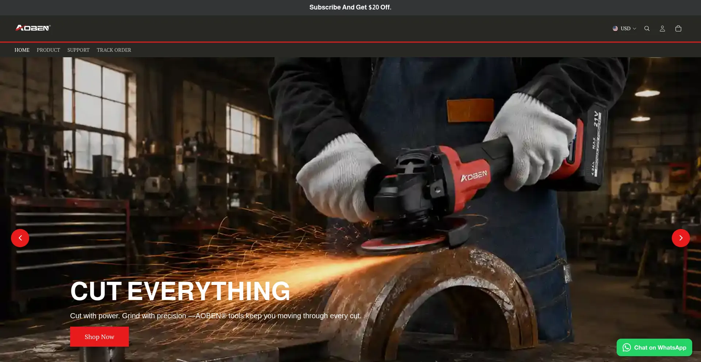The image size is (701, 362).
Task: Click the 'Cut with power. Grind with precision' tagline
Action: pyautogui.click(x=216, y=316)
